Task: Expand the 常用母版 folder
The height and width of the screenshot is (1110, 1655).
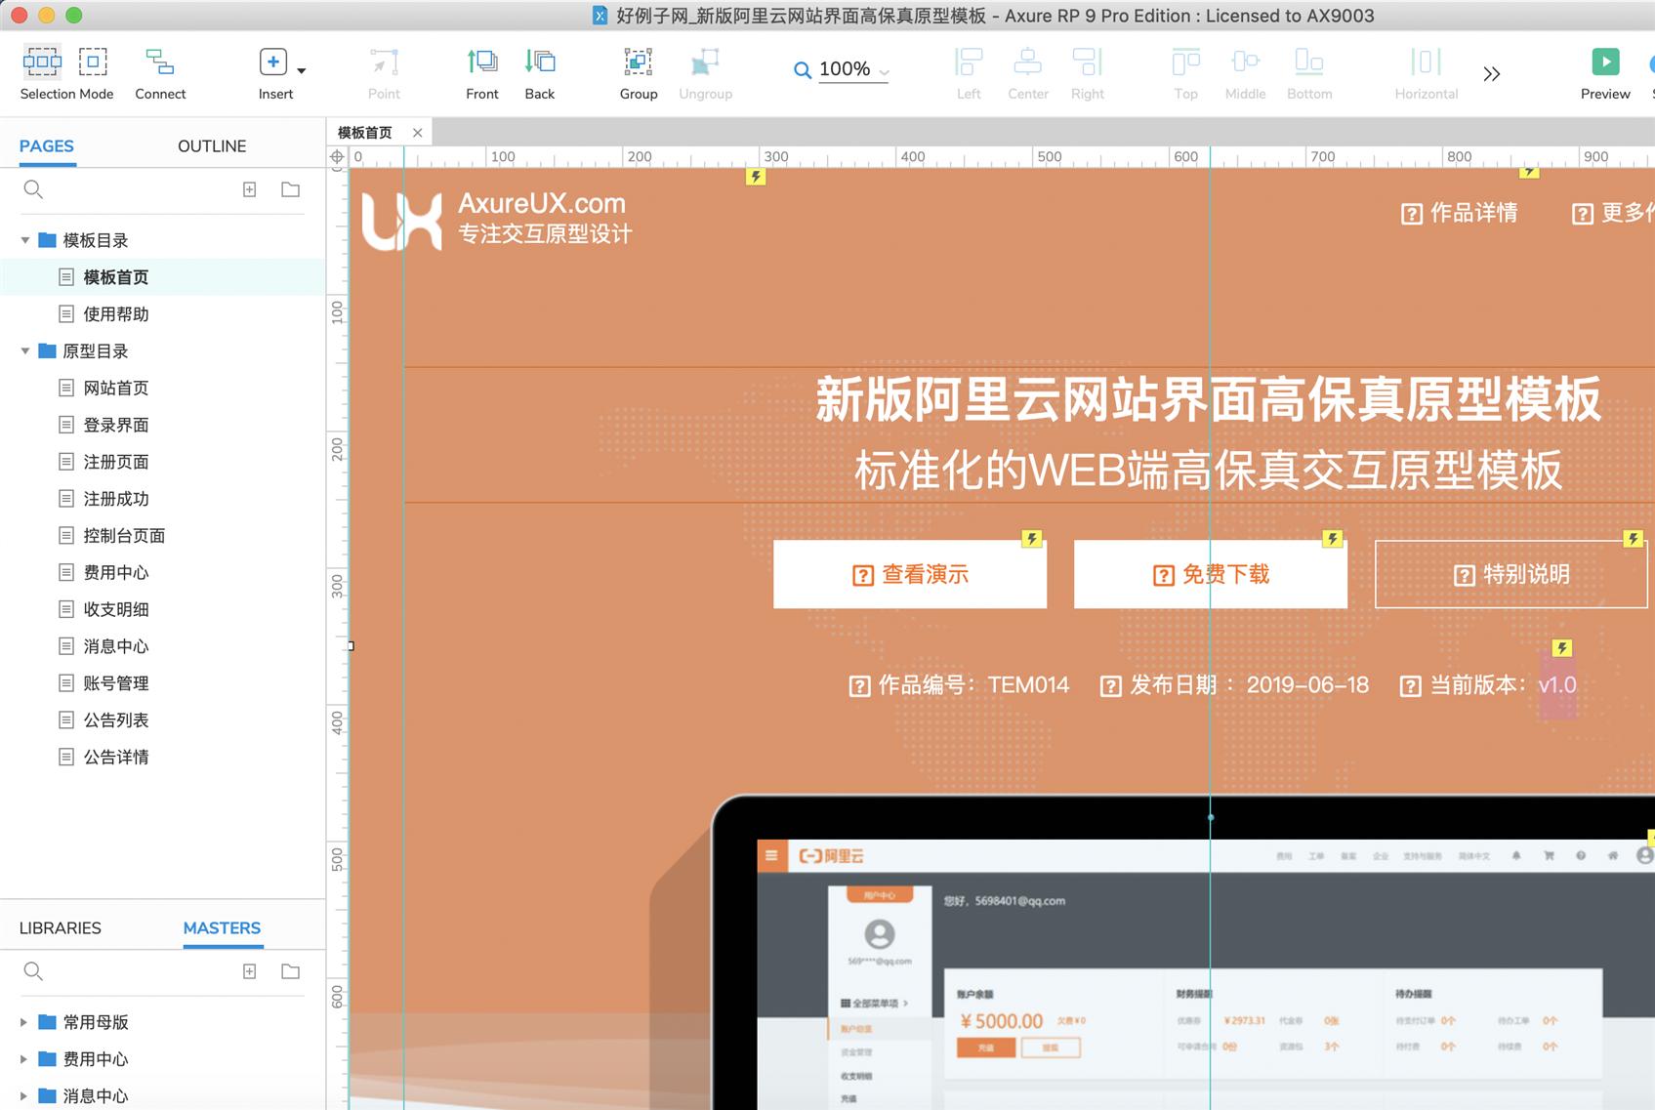Action: (x=24, y=1022)
